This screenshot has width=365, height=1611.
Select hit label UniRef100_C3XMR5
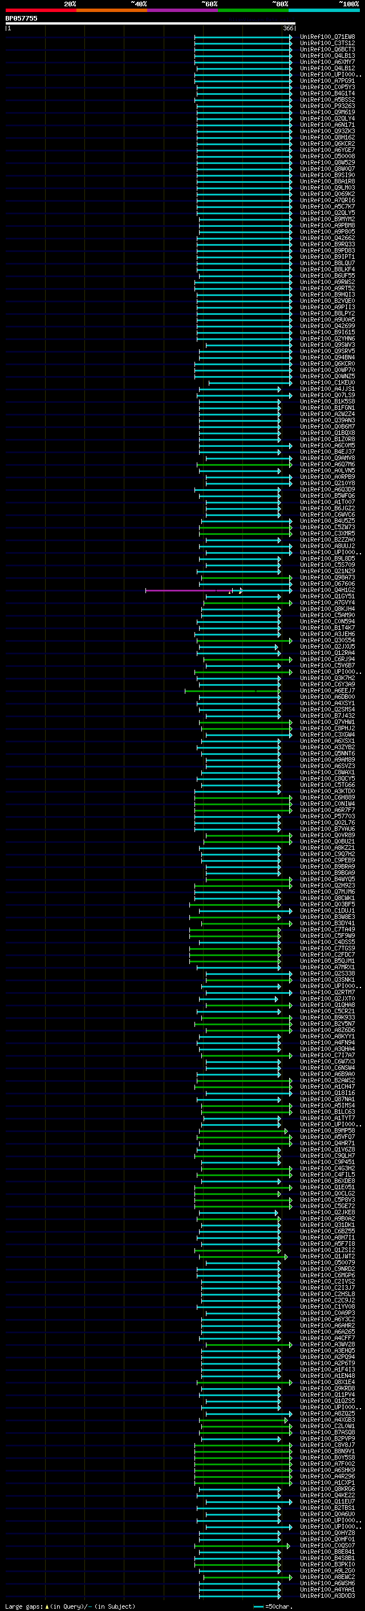327,533
